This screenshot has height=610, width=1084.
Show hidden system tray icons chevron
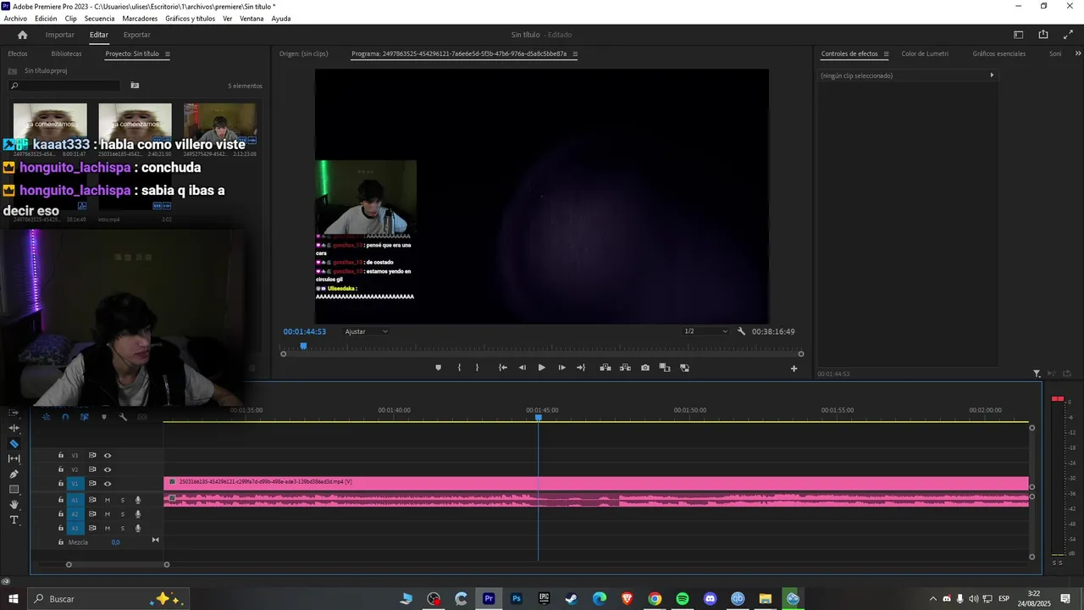(933, 599)
